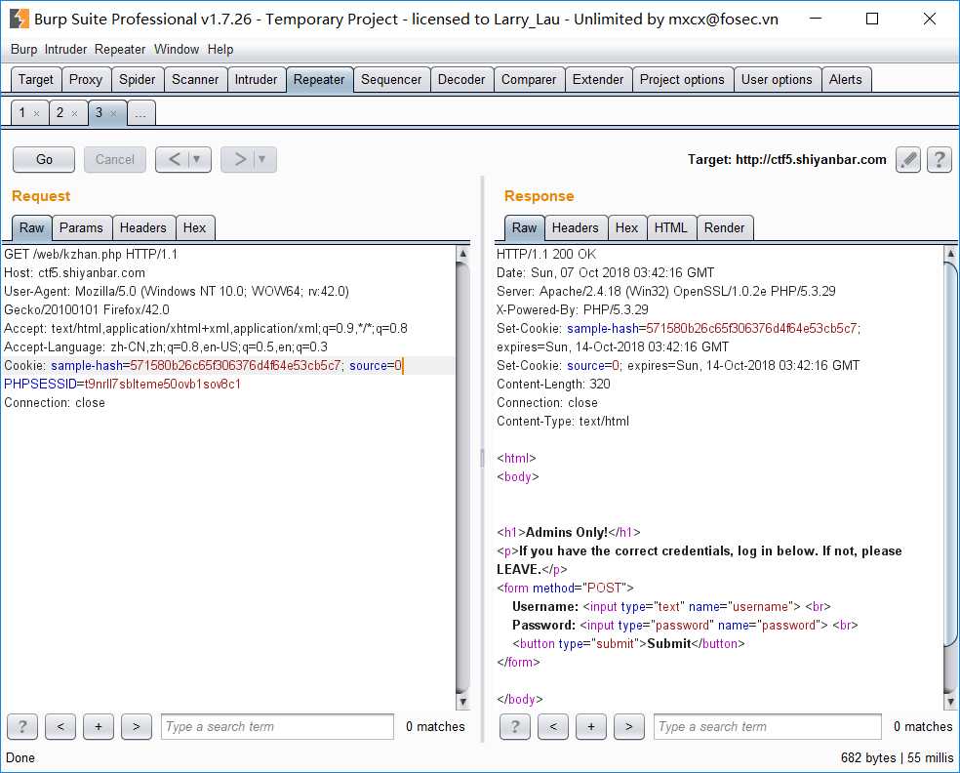Show response Render view tab
Image resolution: width=960 pixels, height=773 pixels.
pyautogui.click(x=724, y=227)
